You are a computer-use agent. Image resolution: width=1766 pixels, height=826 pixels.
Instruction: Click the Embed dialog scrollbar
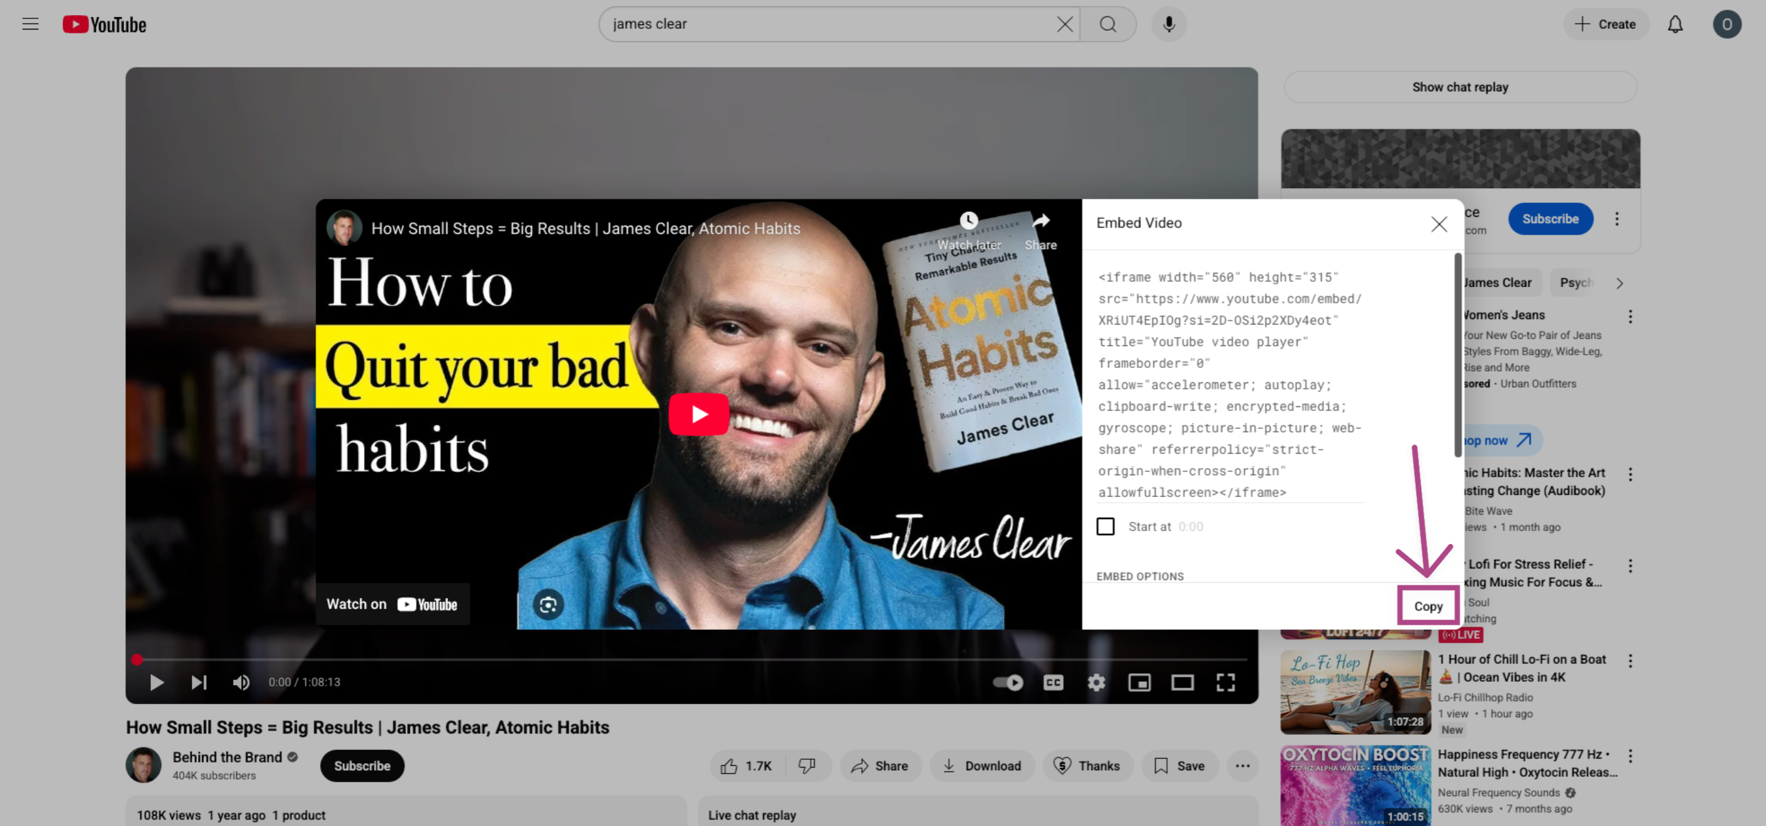[x=1458, y=355]
